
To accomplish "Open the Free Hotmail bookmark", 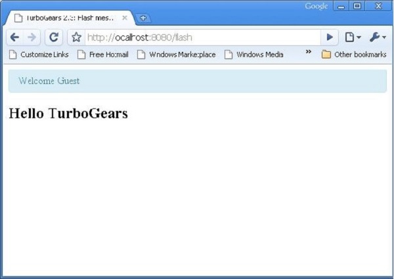I will [102, 54].
